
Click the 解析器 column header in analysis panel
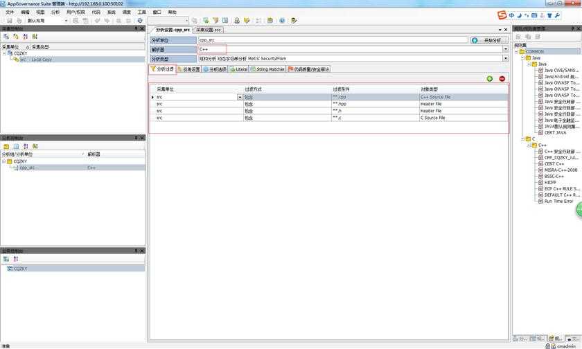[94, 154]
